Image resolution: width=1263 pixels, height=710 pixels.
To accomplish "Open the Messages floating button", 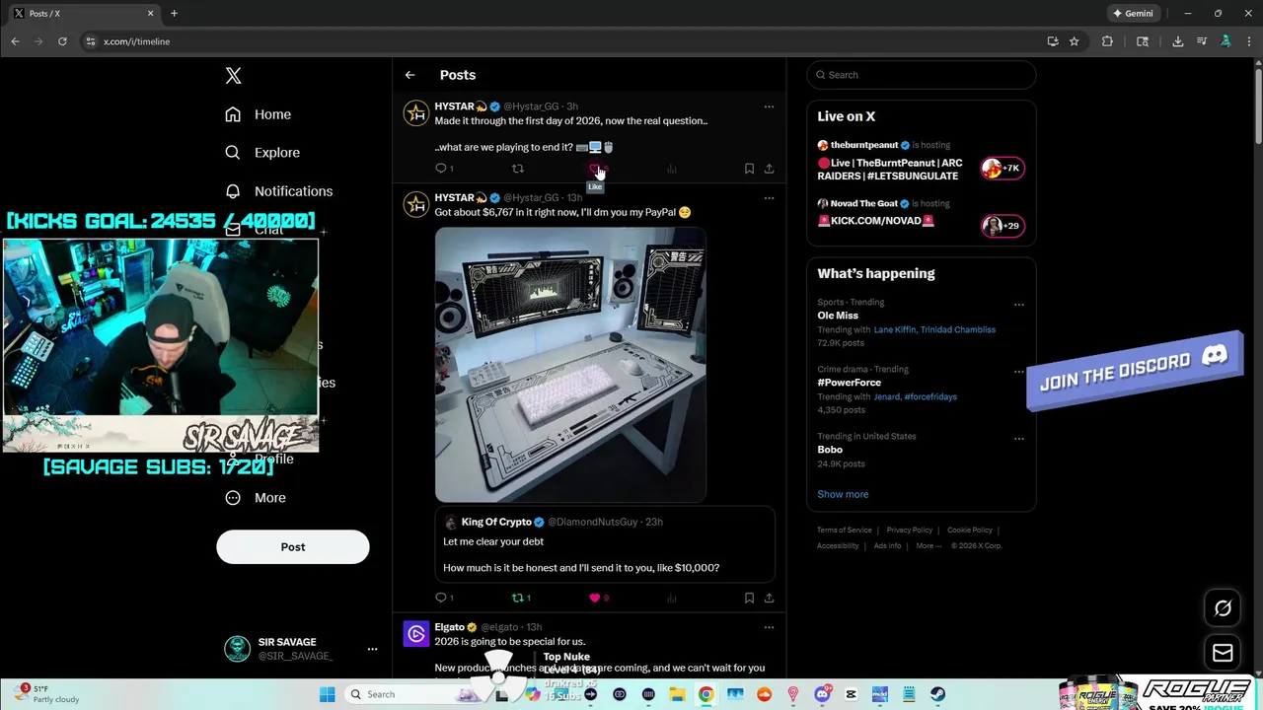I will tap(1223, 653).
